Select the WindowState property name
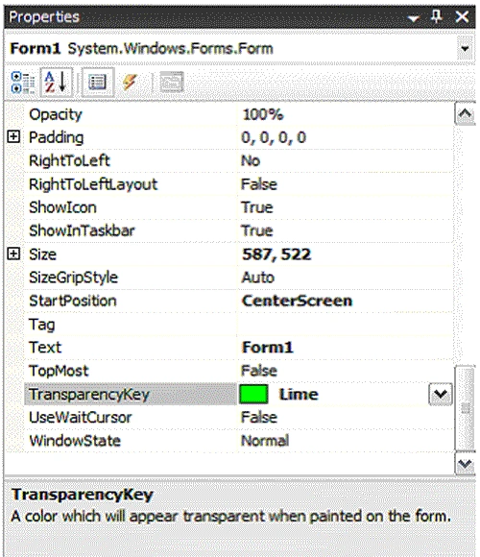 click(75, 441)
